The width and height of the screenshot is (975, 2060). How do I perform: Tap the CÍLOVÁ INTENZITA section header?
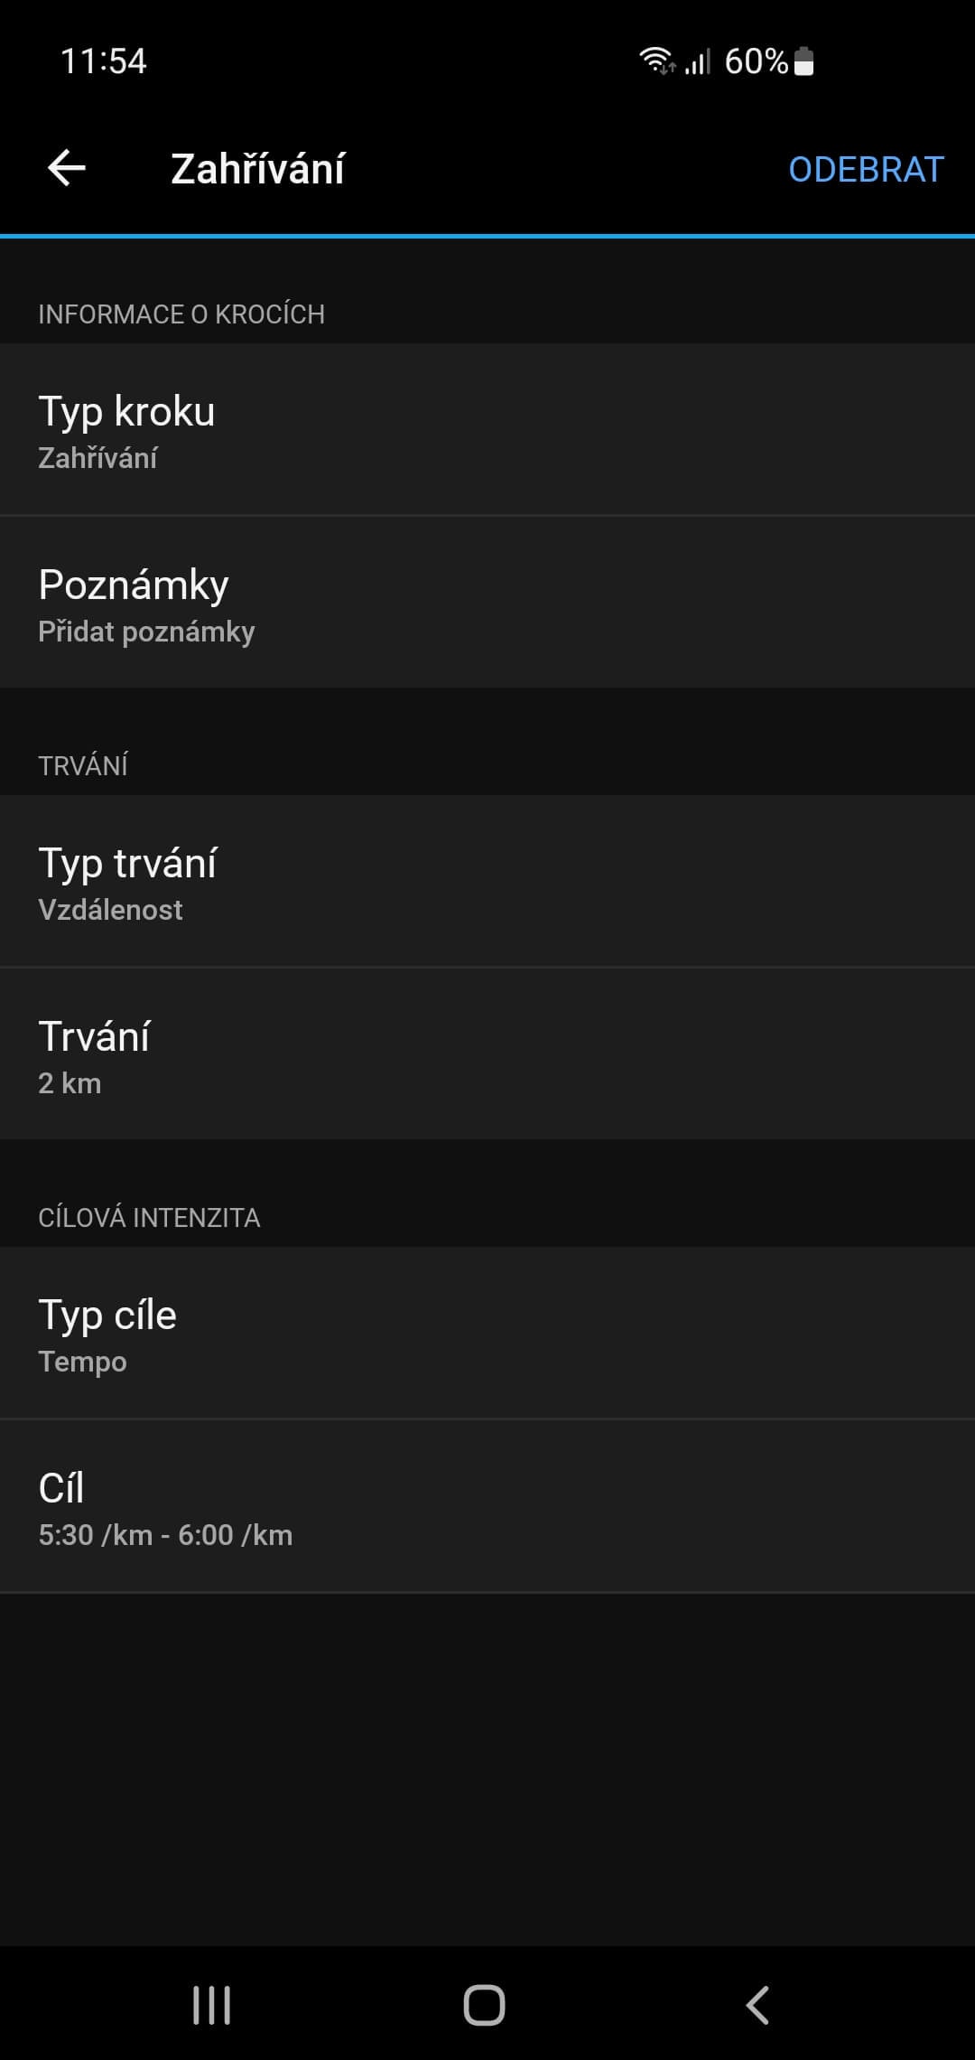pos(149,1218)
